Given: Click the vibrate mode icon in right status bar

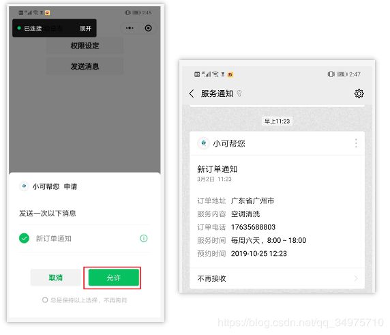Looking at the screenshot, I should point(331,74).
